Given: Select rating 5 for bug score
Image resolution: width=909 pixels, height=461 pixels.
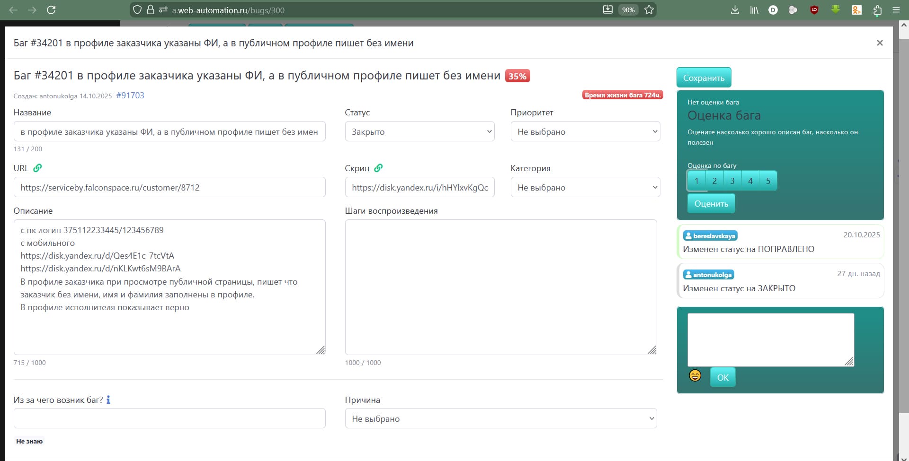Looking at the screenshot, I should pos(768,181).
